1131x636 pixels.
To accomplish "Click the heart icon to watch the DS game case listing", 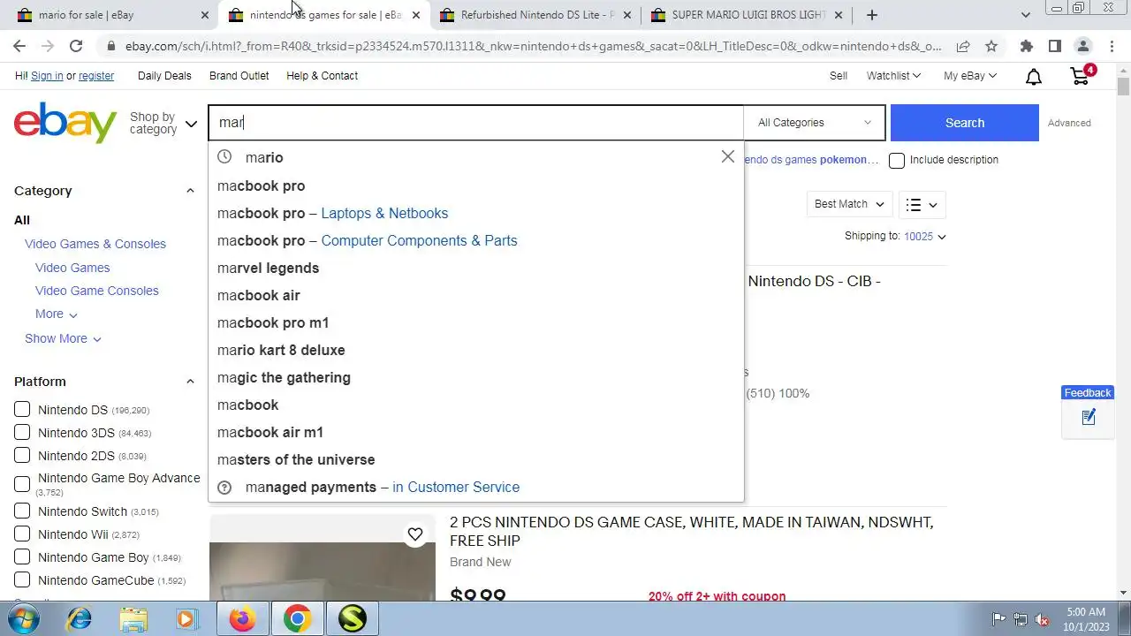I will coord(415,534).
